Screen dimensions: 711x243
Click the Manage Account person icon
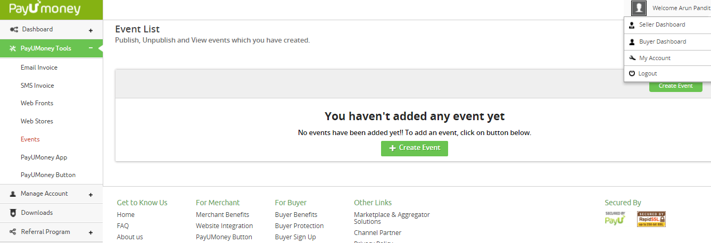tap(13, 194)
